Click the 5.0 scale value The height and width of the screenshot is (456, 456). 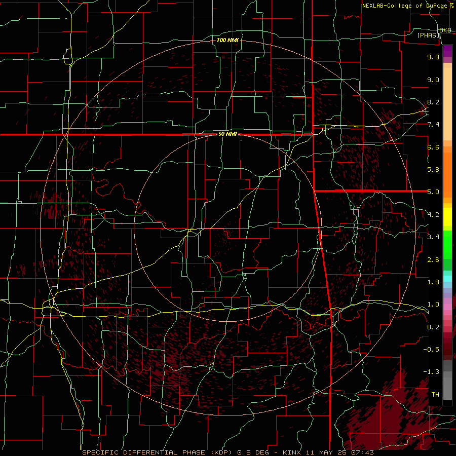pyautogui.click(x=433, y=192)
